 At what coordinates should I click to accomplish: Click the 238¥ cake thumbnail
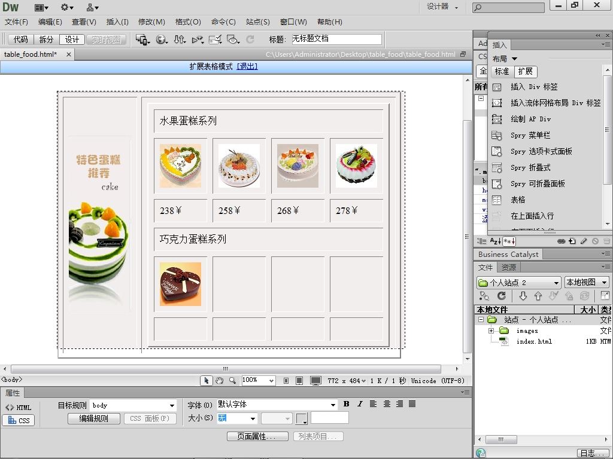pyautogui.click(x=180, y=166)
